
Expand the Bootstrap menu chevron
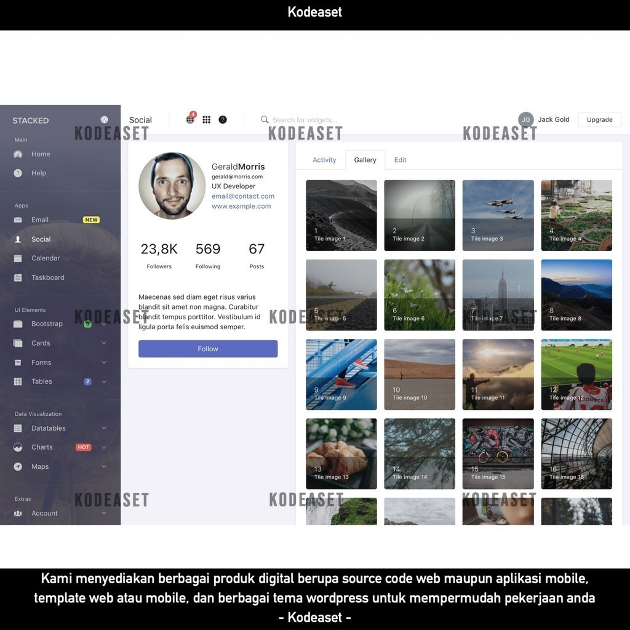(x=103, y=324)
